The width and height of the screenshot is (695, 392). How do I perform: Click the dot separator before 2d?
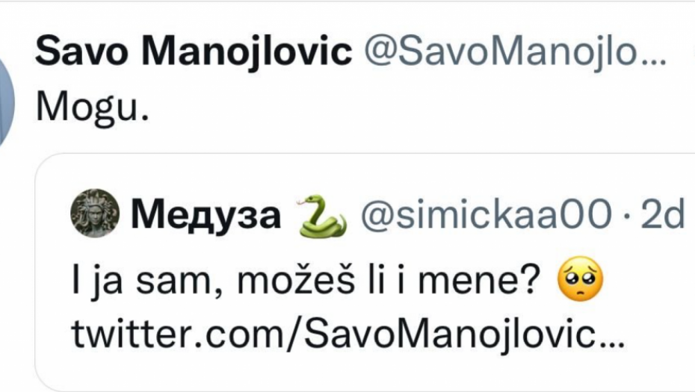coord(626,216)
